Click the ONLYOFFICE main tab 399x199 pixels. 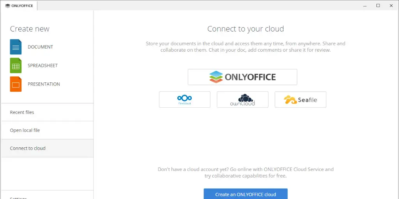[19, 5]
